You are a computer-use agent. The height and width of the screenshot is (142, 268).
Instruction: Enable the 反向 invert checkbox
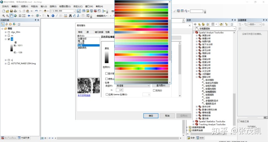click(x=154, y=90)
